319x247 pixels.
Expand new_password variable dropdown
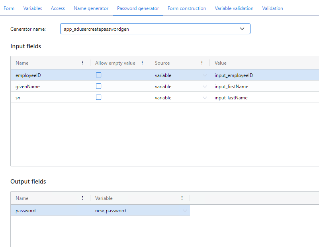pos(185,211)
